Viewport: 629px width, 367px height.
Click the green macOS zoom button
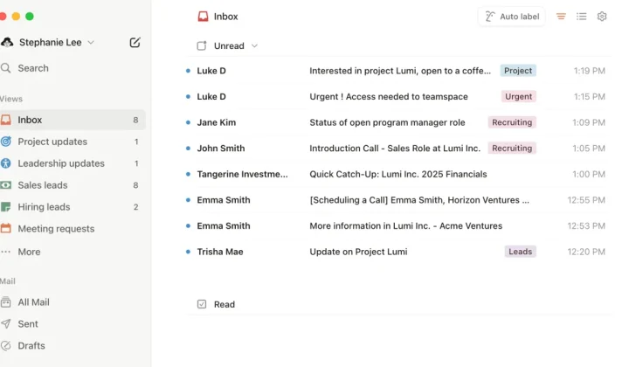click(30, 16)
